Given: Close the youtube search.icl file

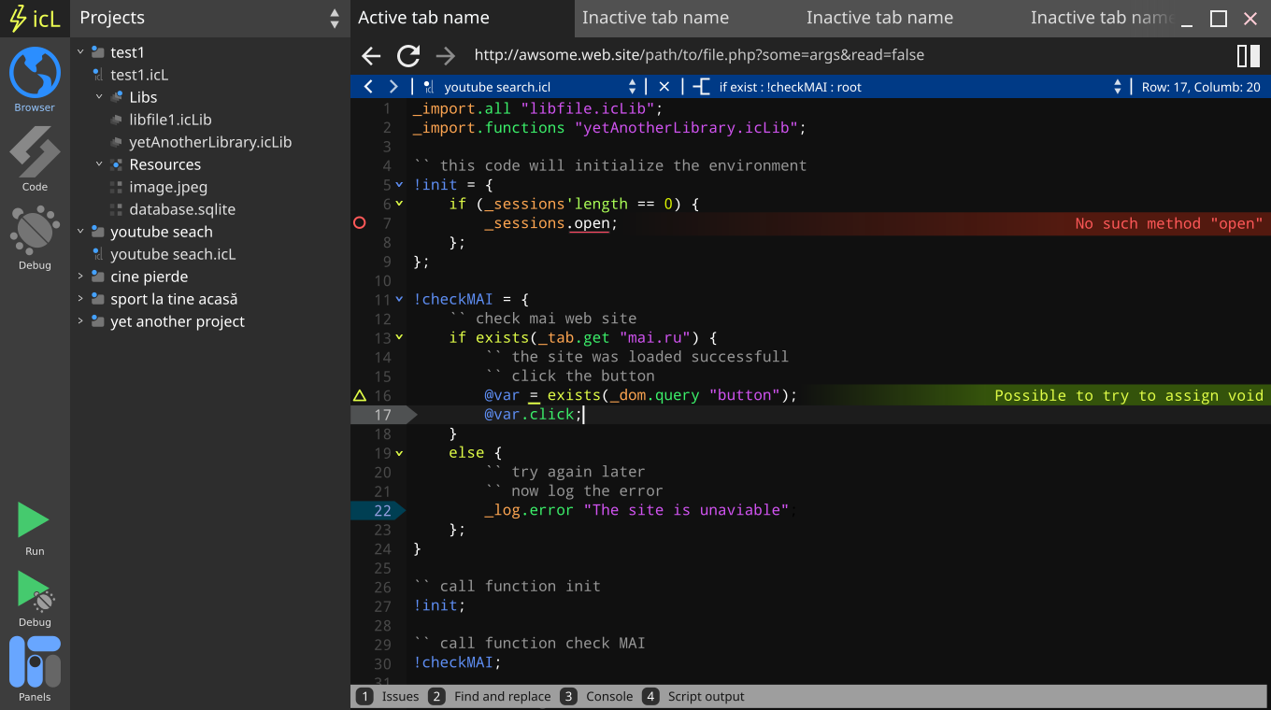Looking at the screenshot, I should tap(664, 87).
